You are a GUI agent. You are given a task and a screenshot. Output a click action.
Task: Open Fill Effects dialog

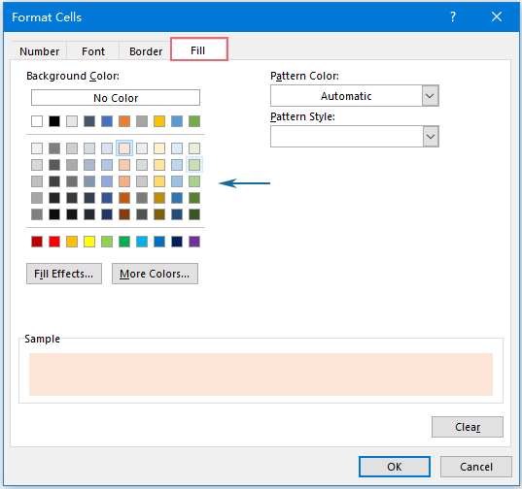click(64, 274)
